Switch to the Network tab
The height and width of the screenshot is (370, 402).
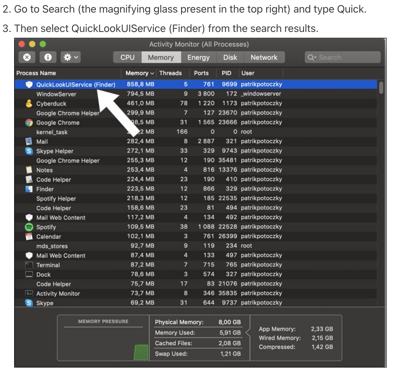[x=264, y=57]
